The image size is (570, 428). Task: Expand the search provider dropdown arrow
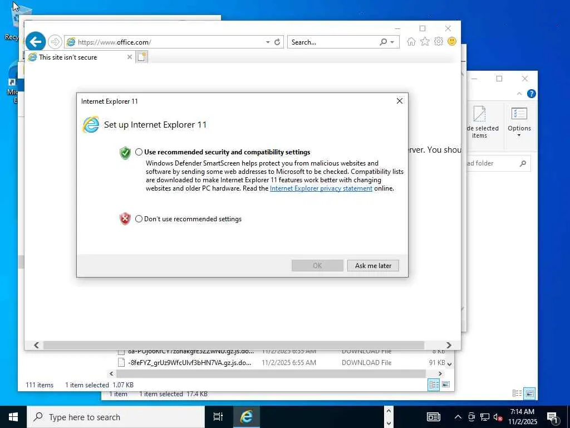tap(392, 42)
